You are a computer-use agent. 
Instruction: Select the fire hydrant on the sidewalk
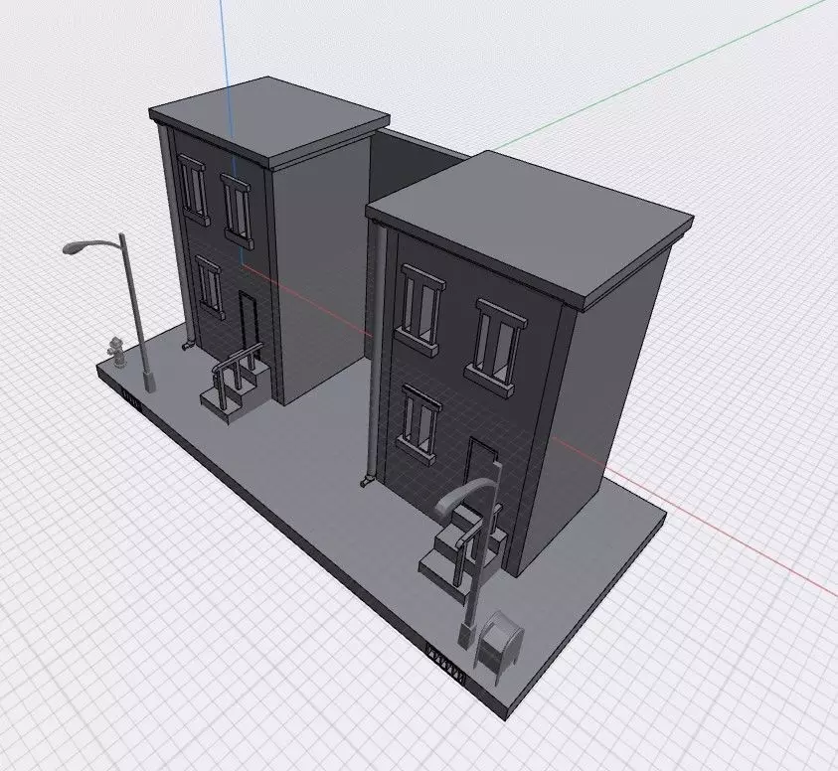click(x=117, y=353)
